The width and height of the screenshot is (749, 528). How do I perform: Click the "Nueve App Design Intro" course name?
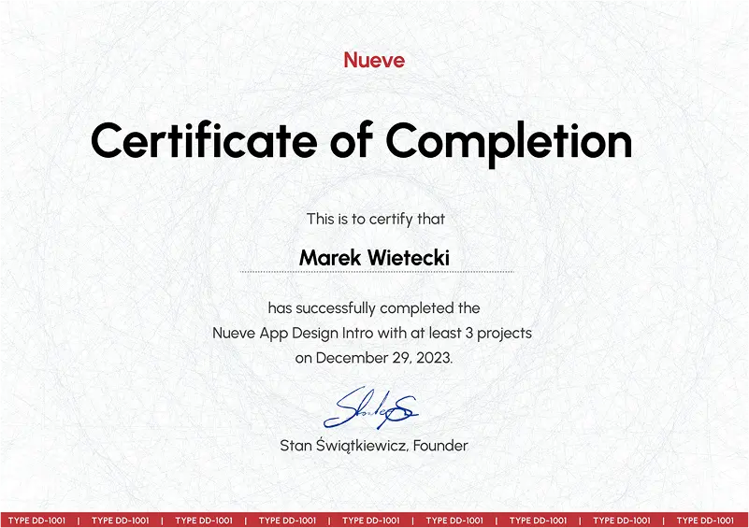(x=294, y=333)
